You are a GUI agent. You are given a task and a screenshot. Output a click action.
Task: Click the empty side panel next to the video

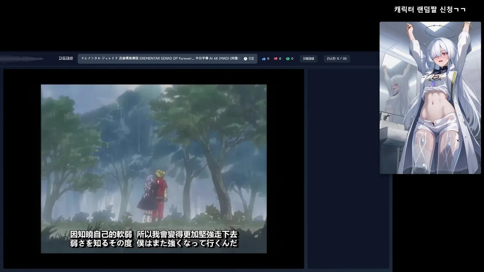[348, 168]
